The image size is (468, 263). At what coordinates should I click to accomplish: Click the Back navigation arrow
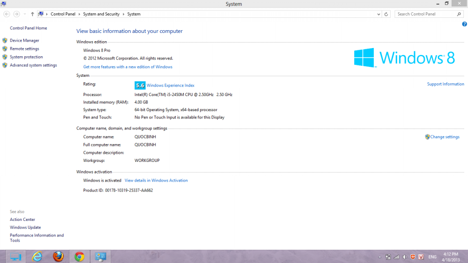click(6, 14)
